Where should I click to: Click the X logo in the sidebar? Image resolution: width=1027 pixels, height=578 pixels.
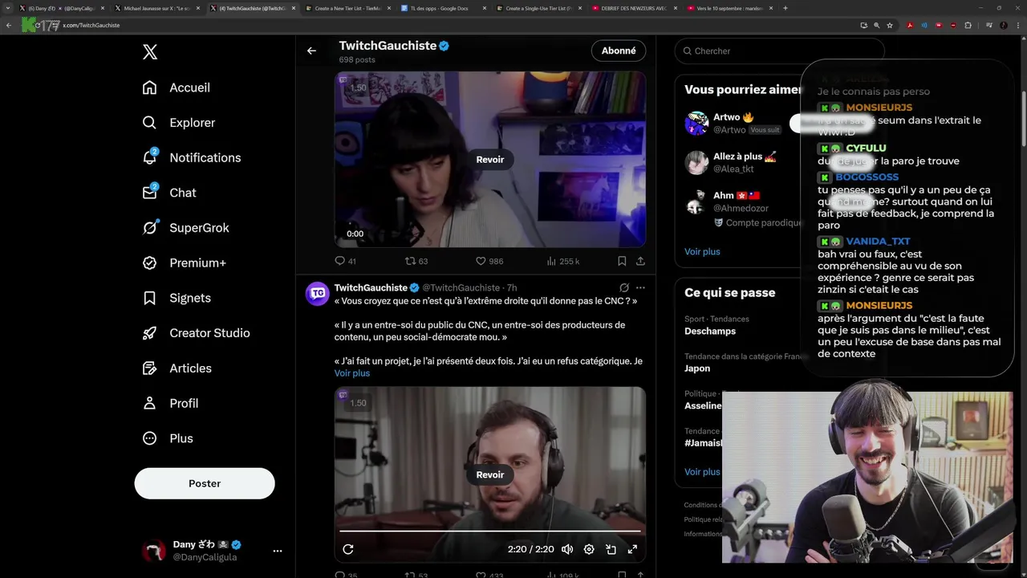[150, 52]
